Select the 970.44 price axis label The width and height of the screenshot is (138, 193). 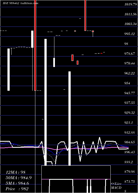[x=129, y=63]
